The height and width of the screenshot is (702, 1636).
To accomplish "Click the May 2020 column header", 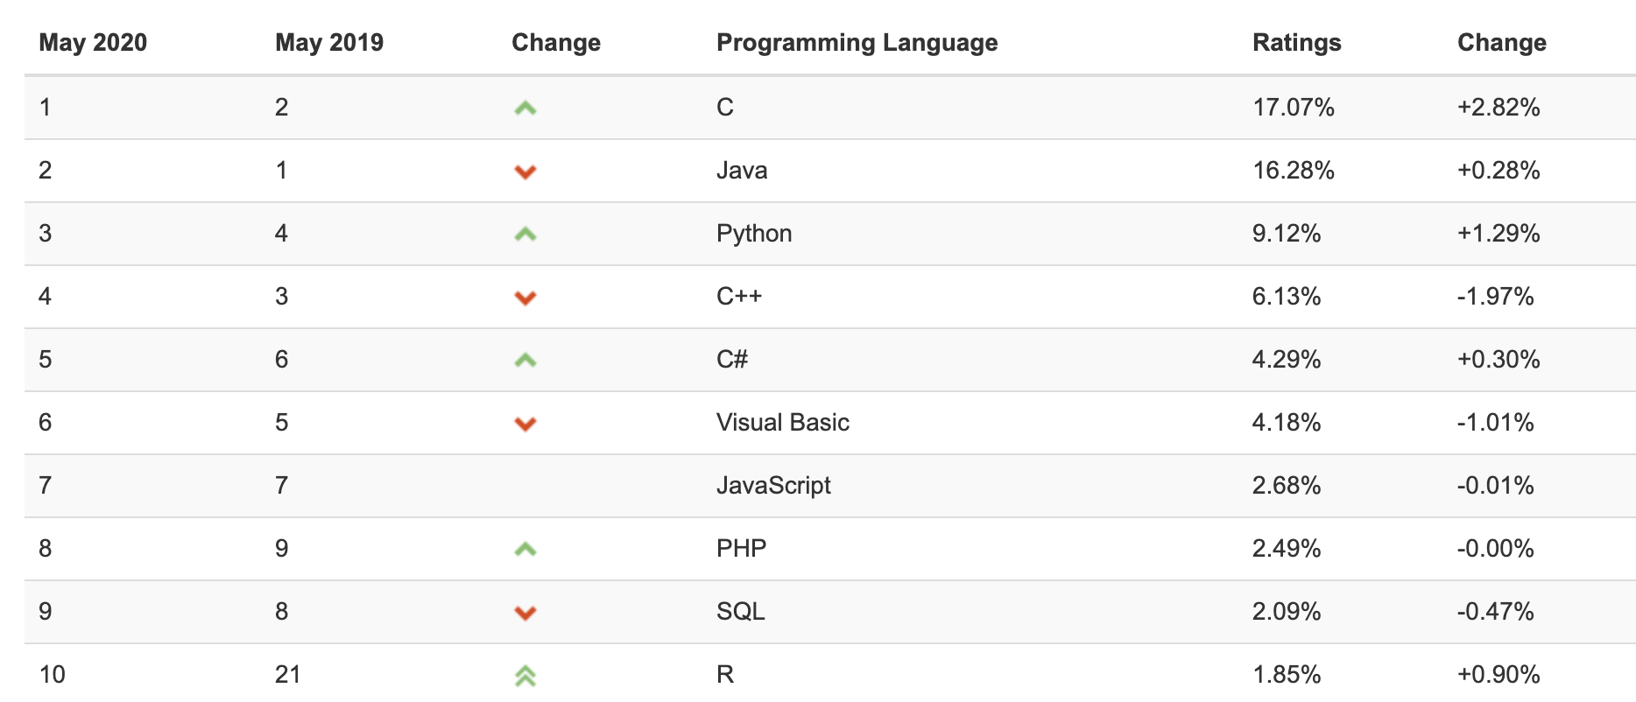I will [x=93, y=42].
